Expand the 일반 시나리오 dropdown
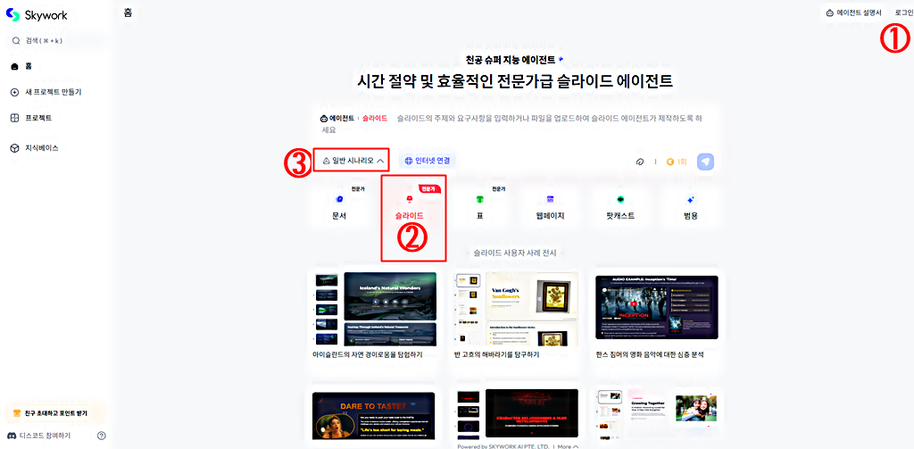The height and width of the screenshot is (449, 914). tap(352, 160)
